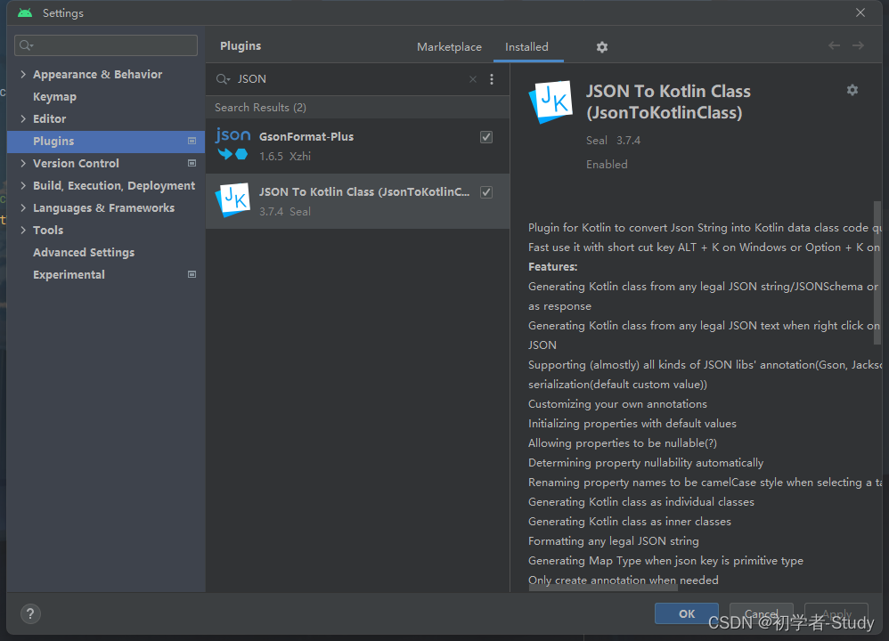Click 'Generating Kotlin class as inner classes' line
This screenshot has width=889, height=641.
[x=629, y=522]
